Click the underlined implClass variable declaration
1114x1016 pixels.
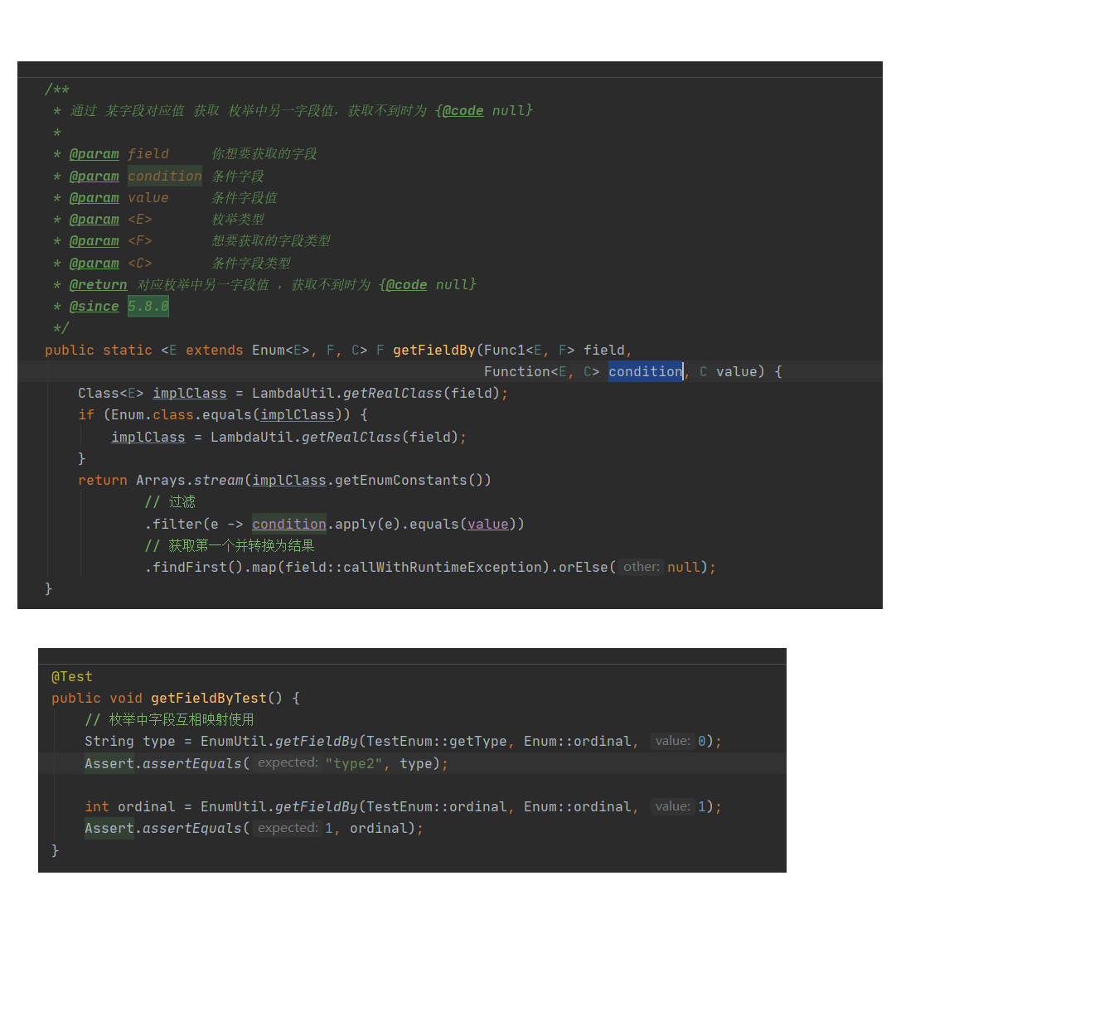coord(189,393)
